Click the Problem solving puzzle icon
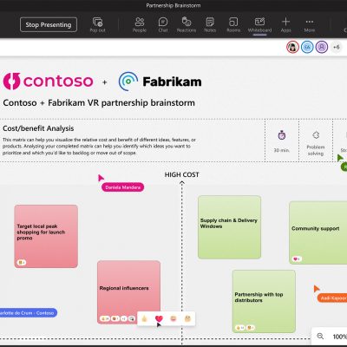This screenshot has width=347, height=347. [316, 135]
